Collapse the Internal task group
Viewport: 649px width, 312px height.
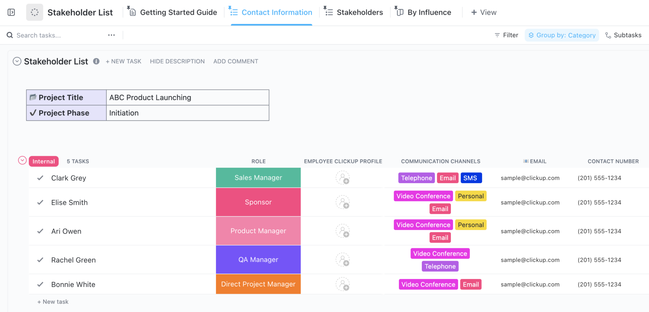click(22, 161)
